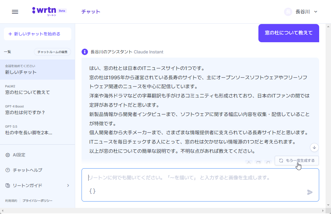Expand the リートンガイド chevron
Image resolution: width=331 pixels, height=214 pixels.
(68, 186)
